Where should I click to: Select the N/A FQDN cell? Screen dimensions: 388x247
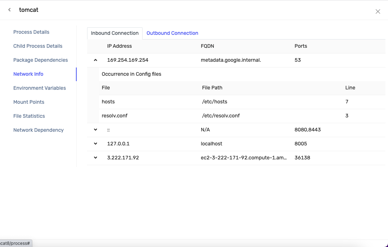pyautogui.click(x=206, y=130)
